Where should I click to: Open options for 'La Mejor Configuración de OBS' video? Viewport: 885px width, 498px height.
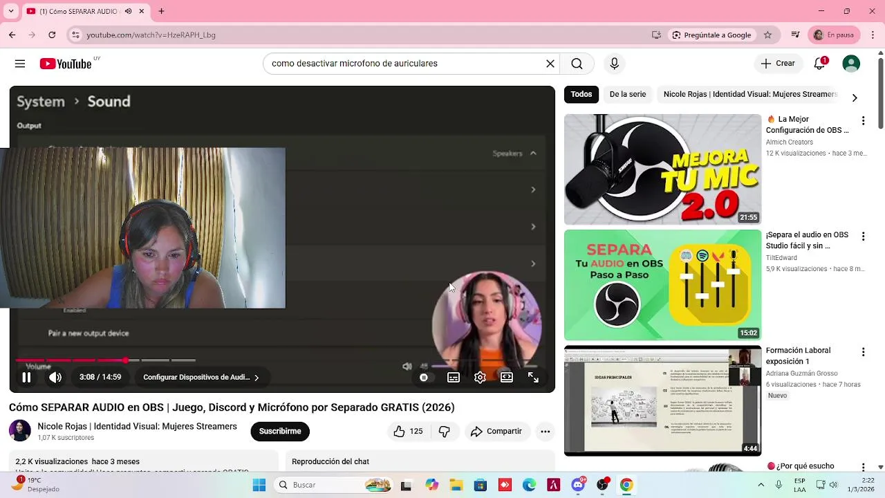863,120
